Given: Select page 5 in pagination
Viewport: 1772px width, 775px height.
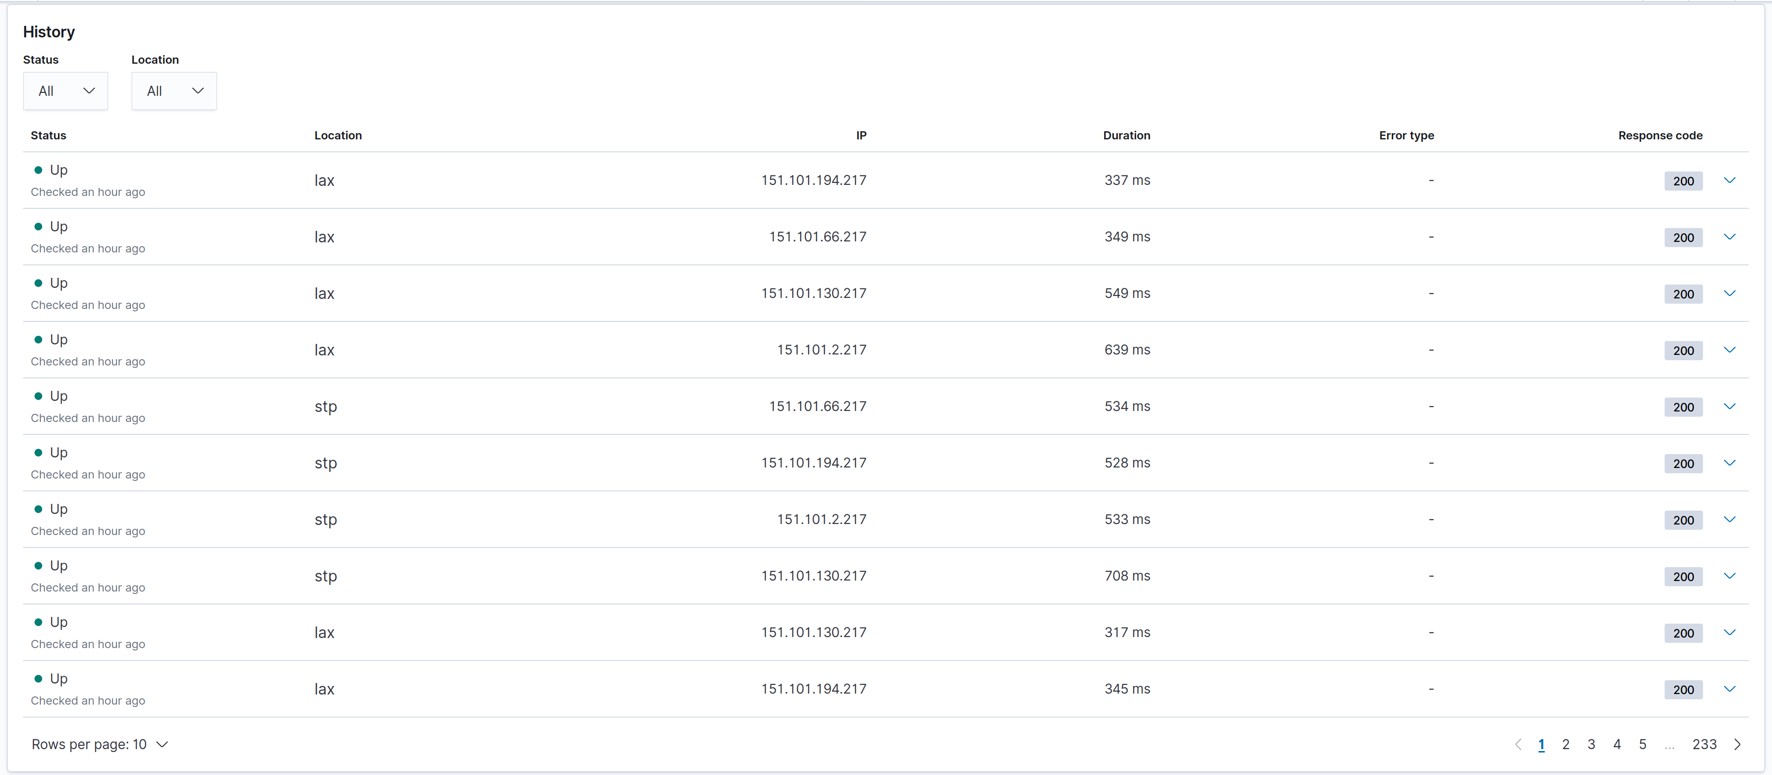Looking at the screenshot, I should (1643, 744).
